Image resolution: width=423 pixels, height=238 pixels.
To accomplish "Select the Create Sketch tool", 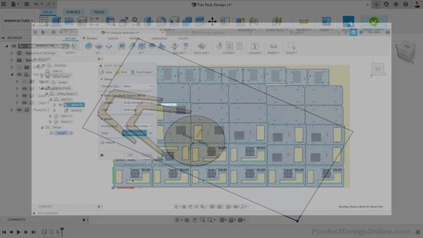I will pos(44,21).
